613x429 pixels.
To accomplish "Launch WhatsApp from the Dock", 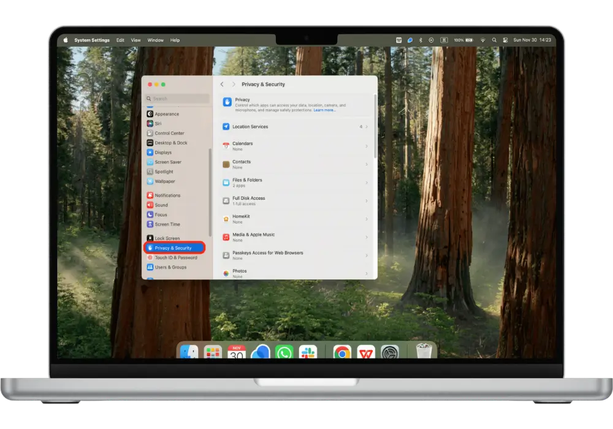I will (284, 352).
